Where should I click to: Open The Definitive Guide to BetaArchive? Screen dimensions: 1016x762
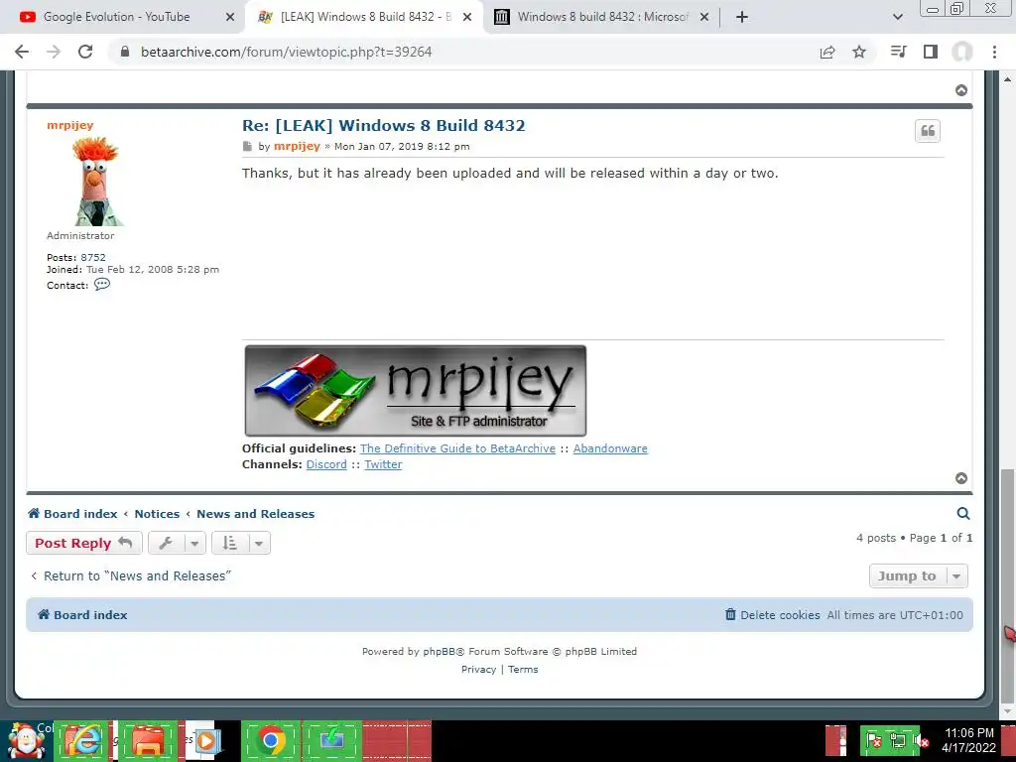(457, 448)
